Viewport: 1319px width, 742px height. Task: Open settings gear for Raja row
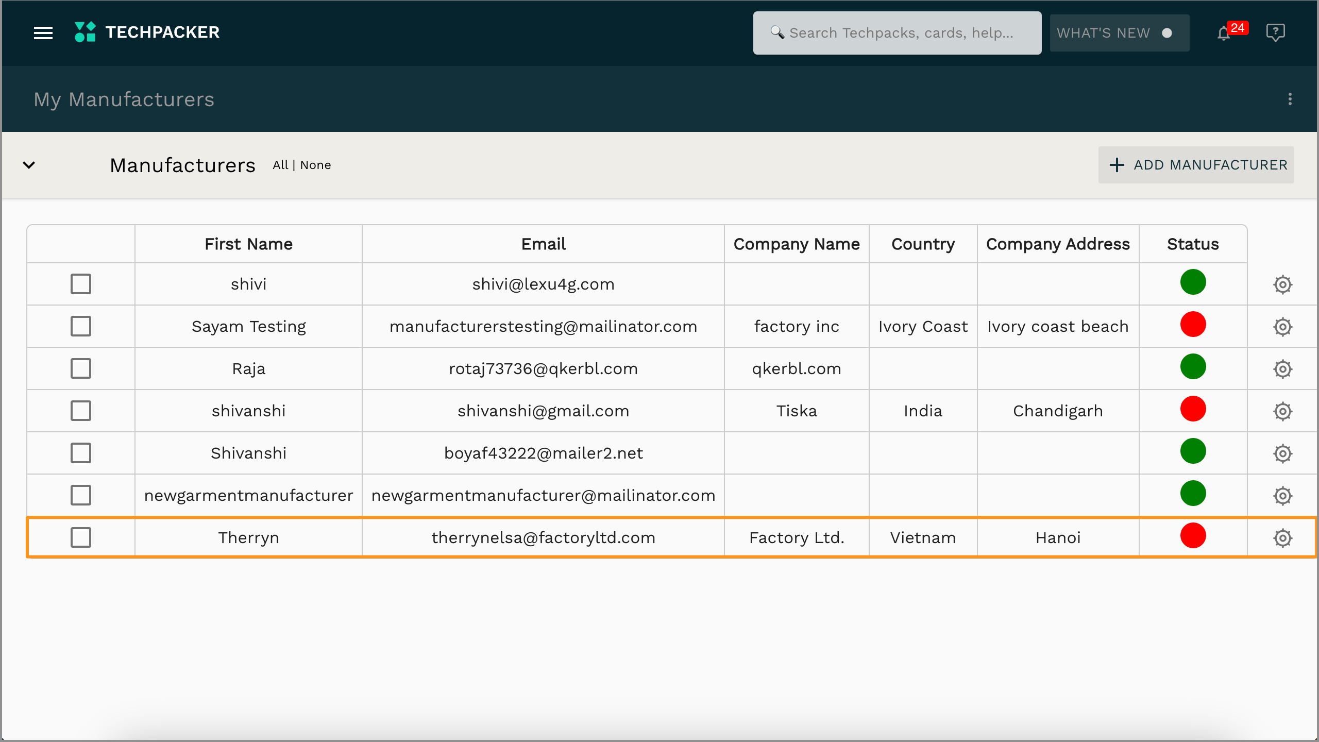1282,369
